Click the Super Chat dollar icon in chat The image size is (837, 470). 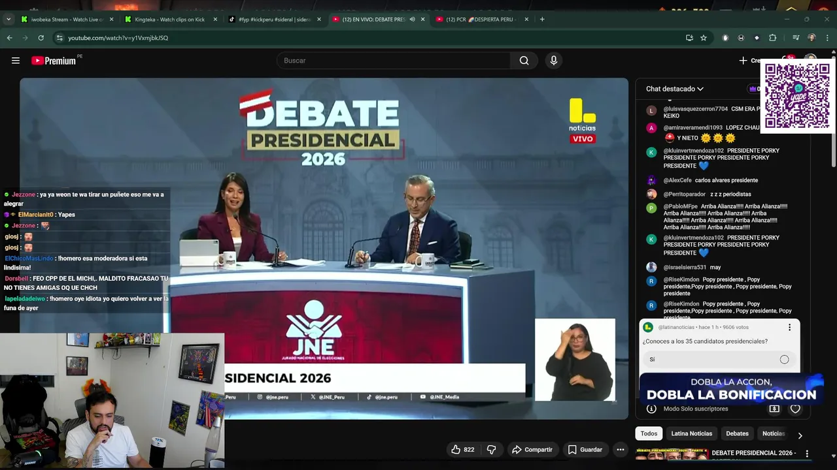[774, 409]
